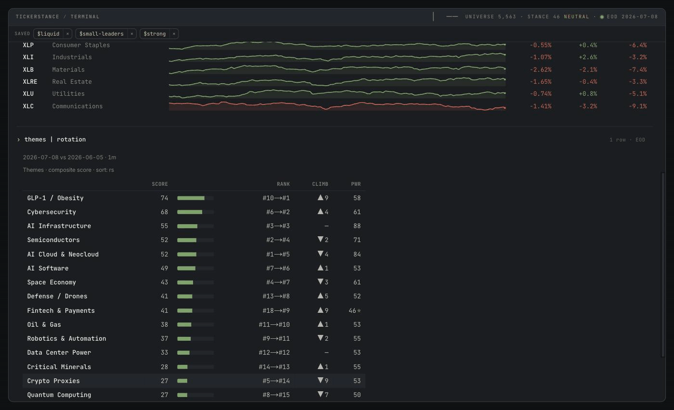Open the Crypto Proxies theme row
The height and width of the screenshot is (410, 674).
coord(194,381)
